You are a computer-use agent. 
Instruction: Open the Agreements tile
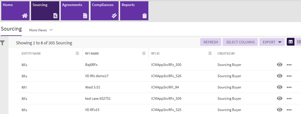tap(75, 11)
